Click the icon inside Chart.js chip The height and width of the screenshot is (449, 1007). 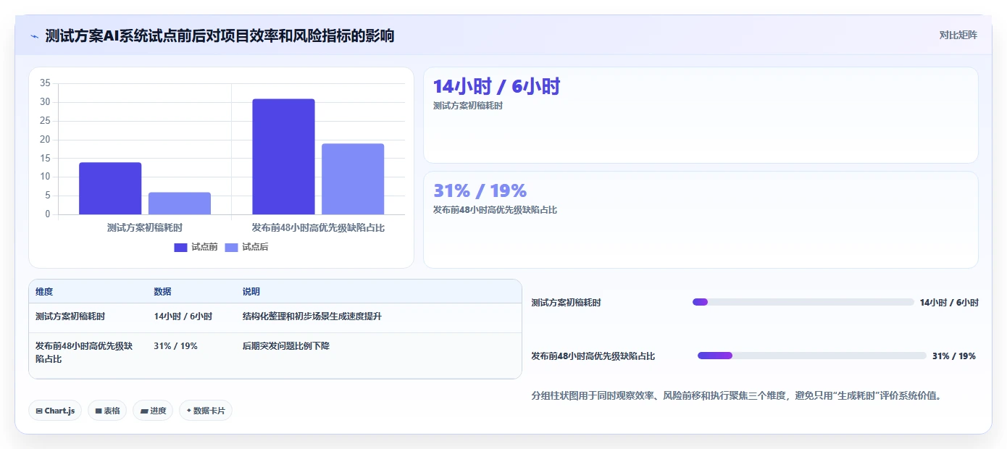(39, 411)
